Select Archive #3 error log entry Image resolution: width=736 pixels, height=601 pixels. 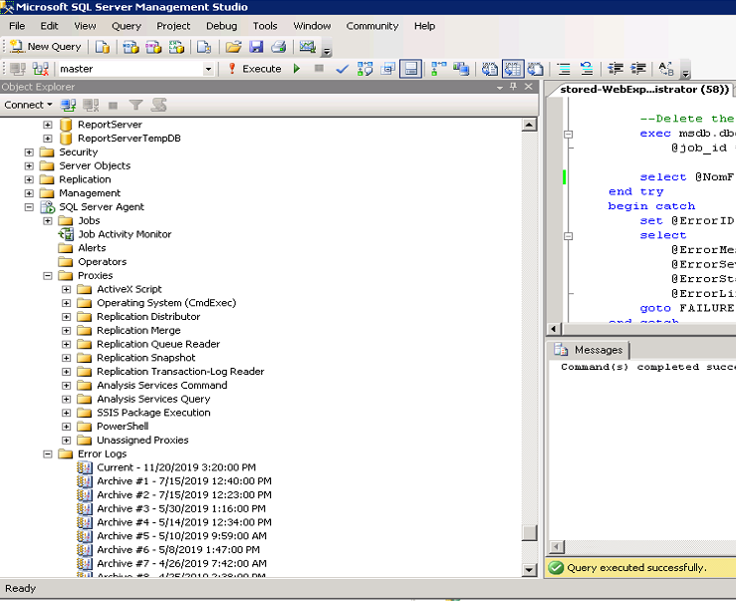[x=180, y=508]
